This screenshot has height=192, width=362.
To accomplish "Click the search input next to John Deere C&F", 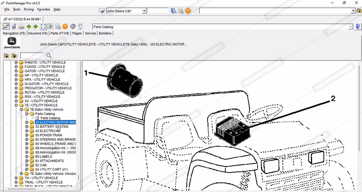I will pyautogui.click(x=158, y=11).
